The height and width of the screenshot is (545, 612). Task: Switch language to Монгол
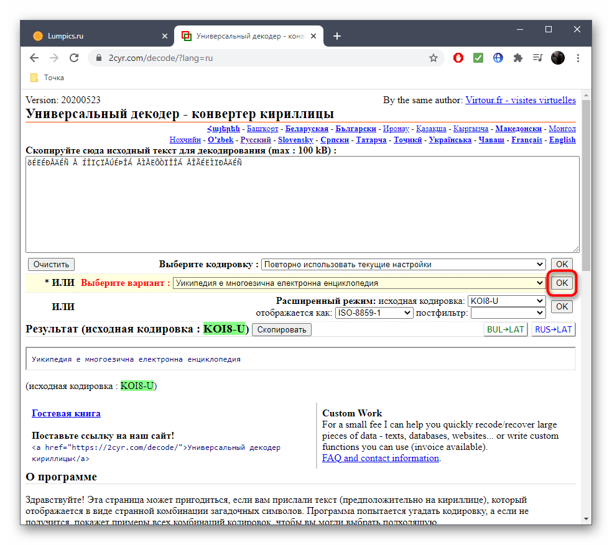click(562, 129)
